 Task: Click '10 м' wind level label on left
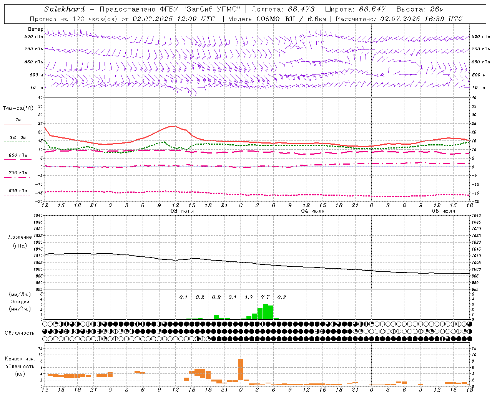37,88
